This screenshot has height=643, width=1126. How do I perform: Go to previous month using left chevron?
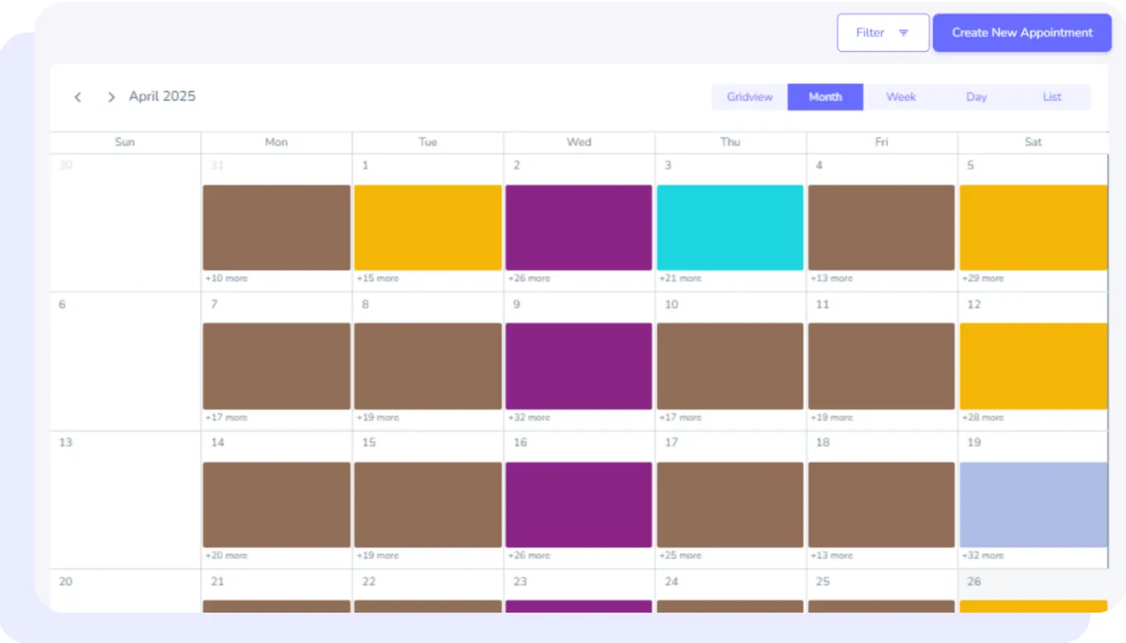tap(78, 97)
